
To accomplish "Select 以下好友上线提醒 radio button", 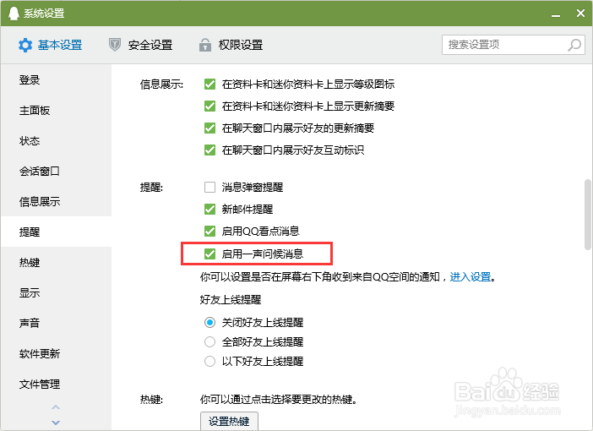I will pos(209,362).
